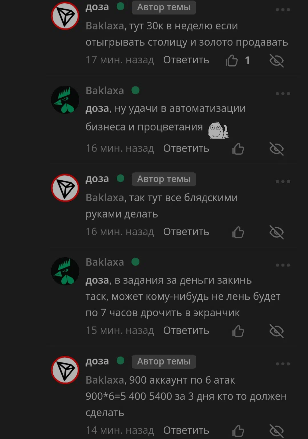
Task: Open three-dot menu on доза's top comment
Action: click(283, 10)
